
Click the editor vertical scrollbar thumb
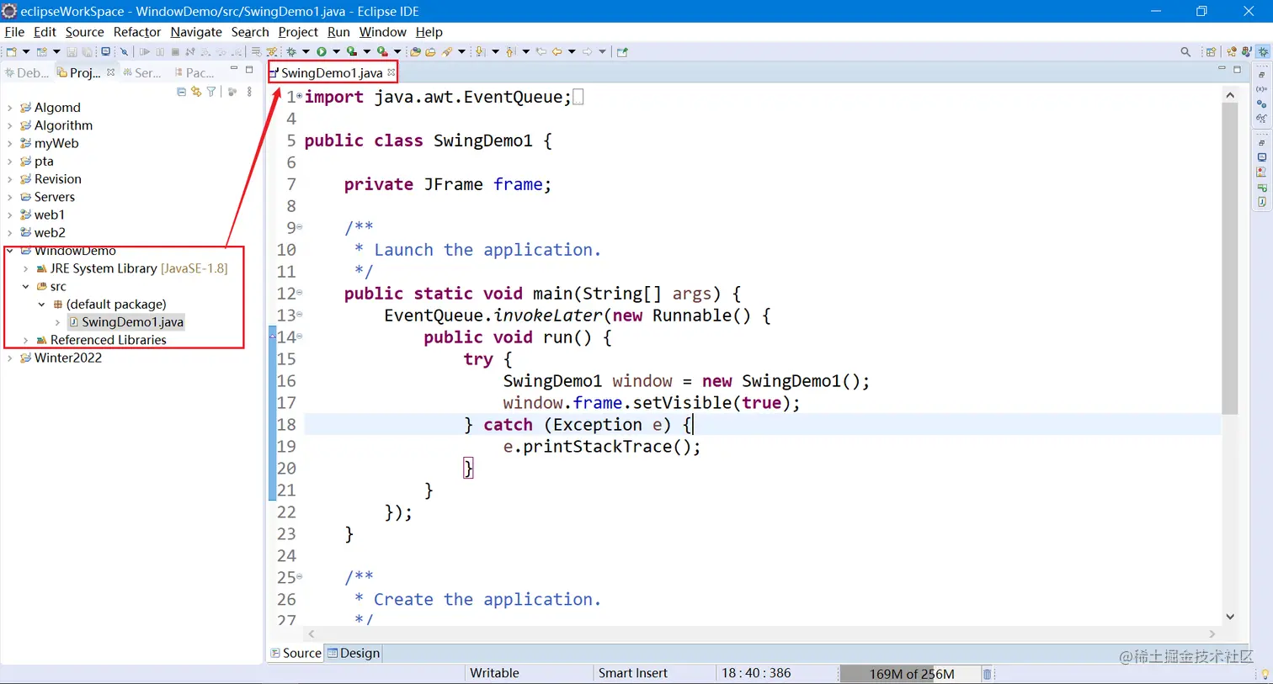point(1230,258)
